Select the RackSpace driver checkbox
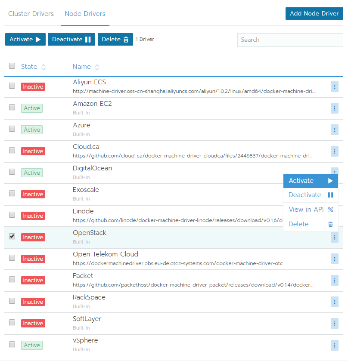This screenshot has height=361, width=348. point(12,301)
